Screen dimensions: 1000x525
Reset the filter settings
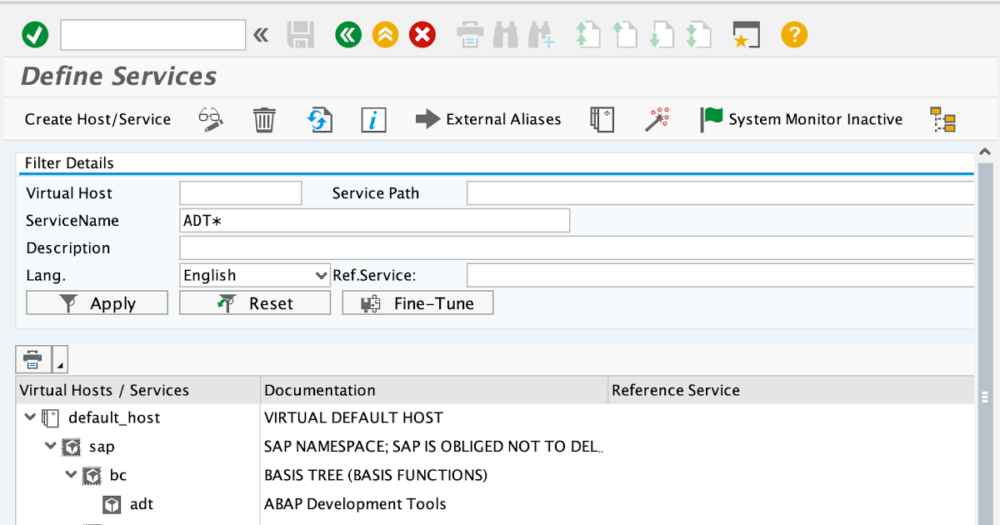pyautogui.click(x=254, y=302)
